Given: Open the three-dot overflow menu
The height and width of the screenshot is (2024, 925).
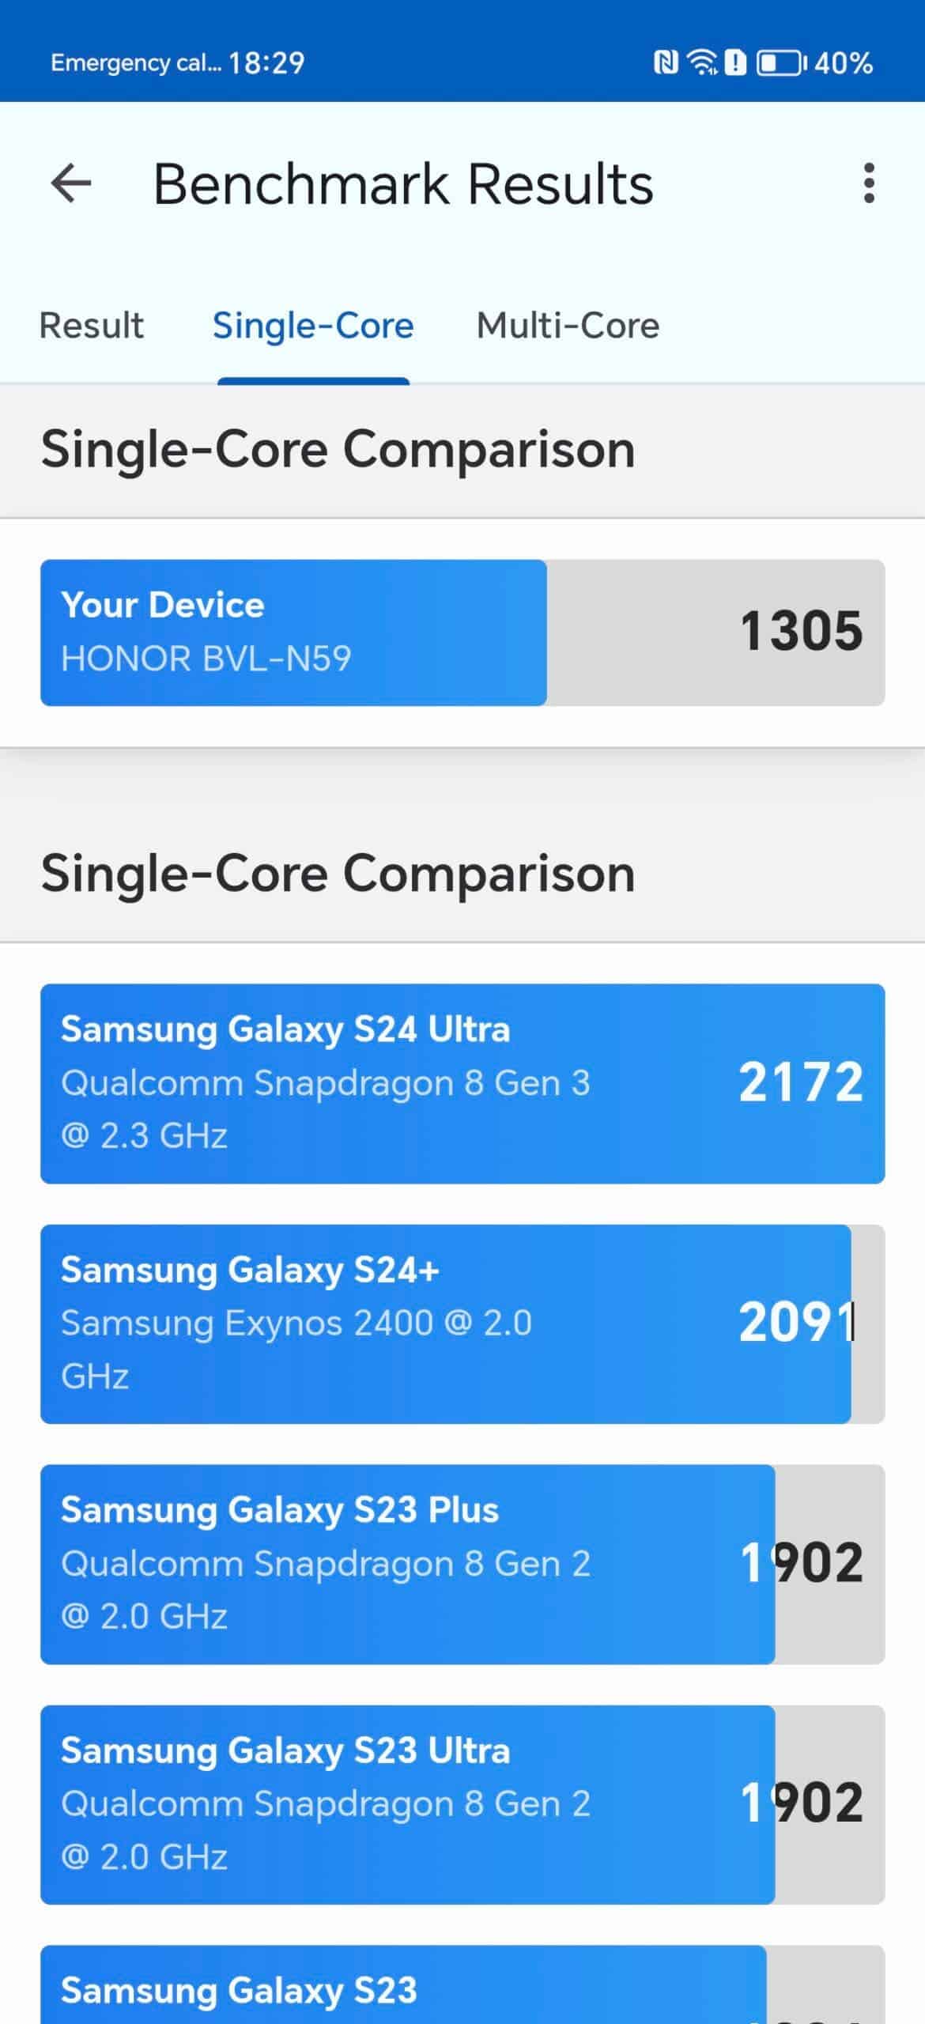Looking at the screenshot, I should click(869, 183).
